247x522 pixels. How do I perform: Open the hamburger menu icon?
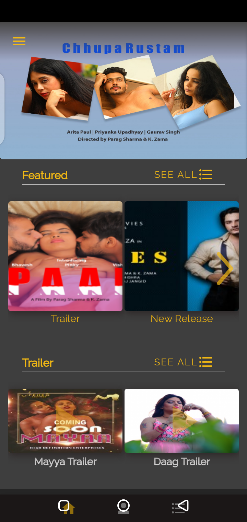click(19, 41)
